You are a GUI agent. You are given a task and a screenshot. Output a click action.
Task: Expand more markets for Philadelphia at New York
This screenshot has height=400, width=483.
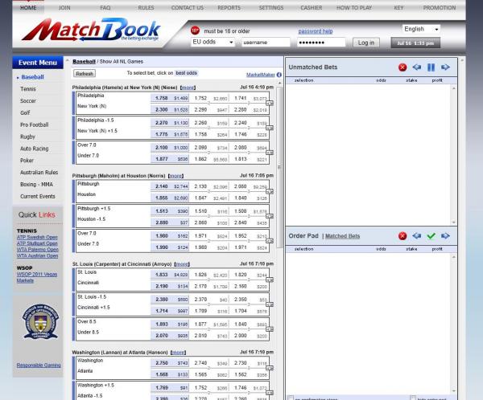[x=188, y=88]
